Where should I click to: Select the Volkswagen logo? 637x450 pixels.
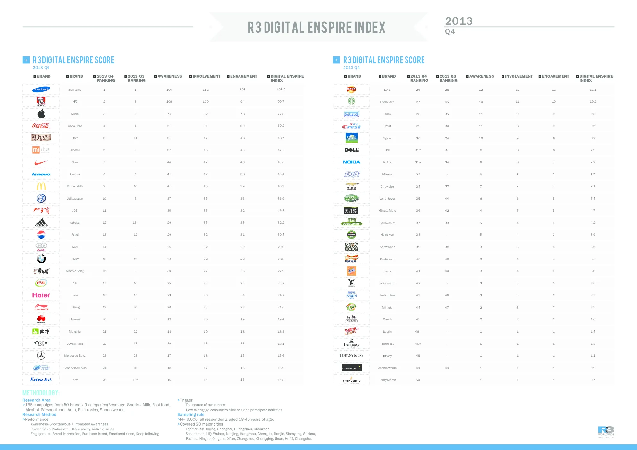pos(41,199)
